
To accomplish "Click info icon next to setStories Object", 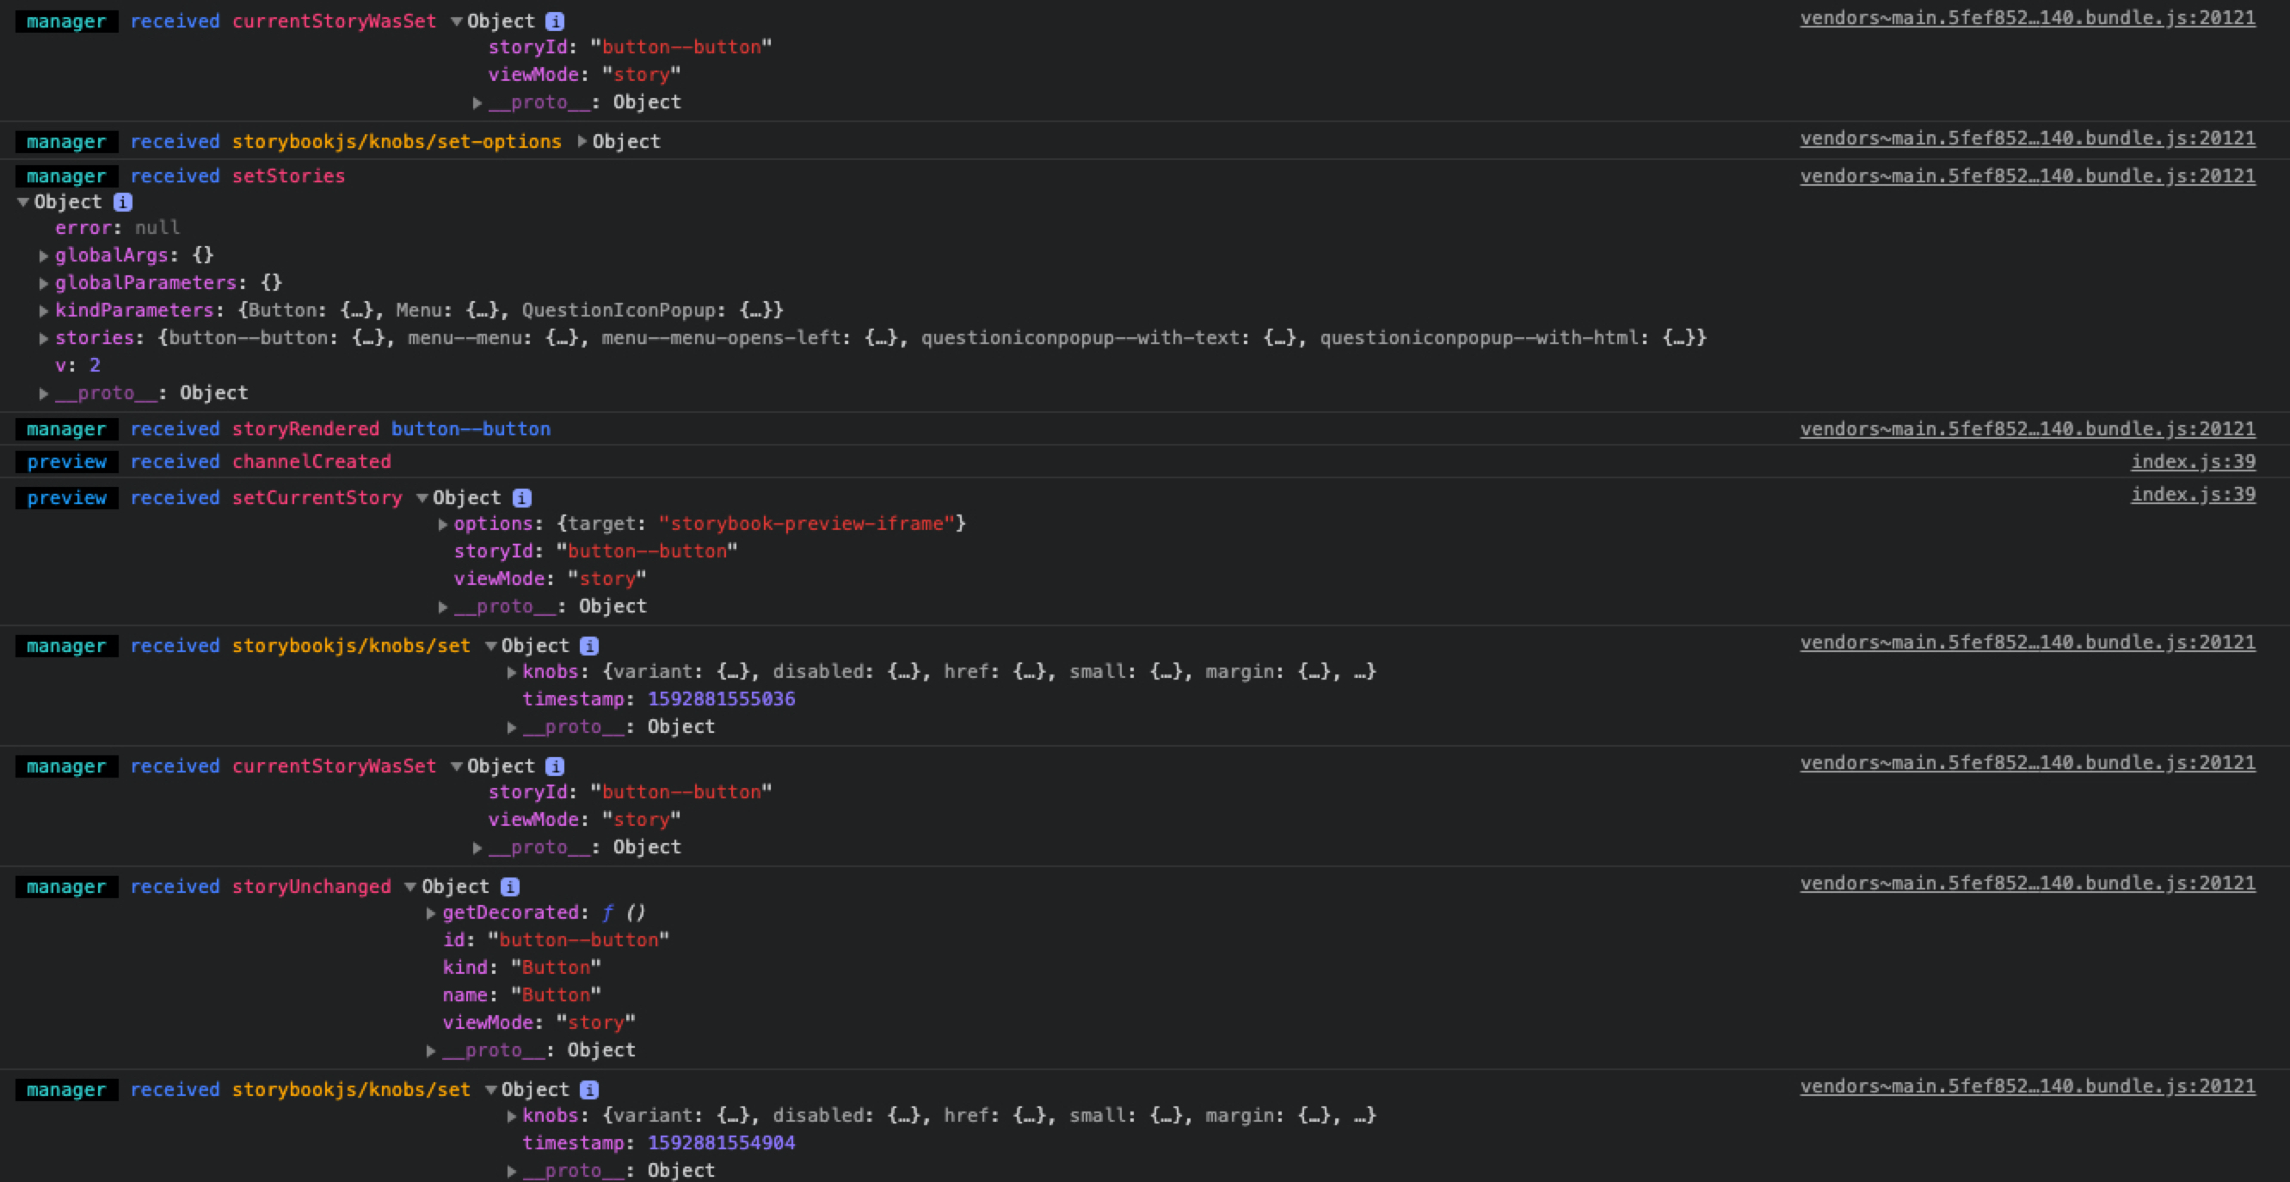I will [x=124, y=202].
